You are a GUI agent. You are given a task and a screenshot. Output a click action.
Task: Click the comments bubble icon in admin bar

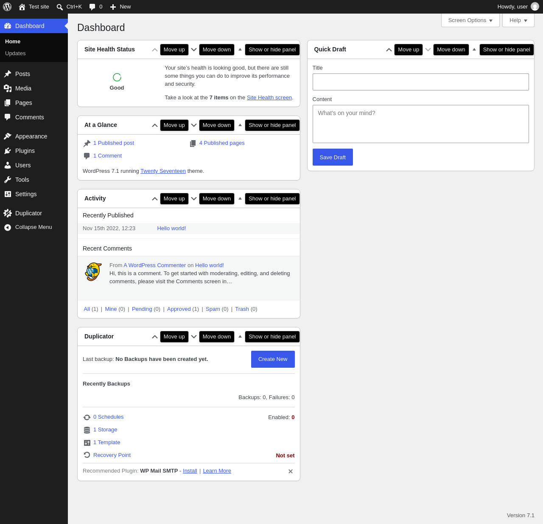coord(92,7)
